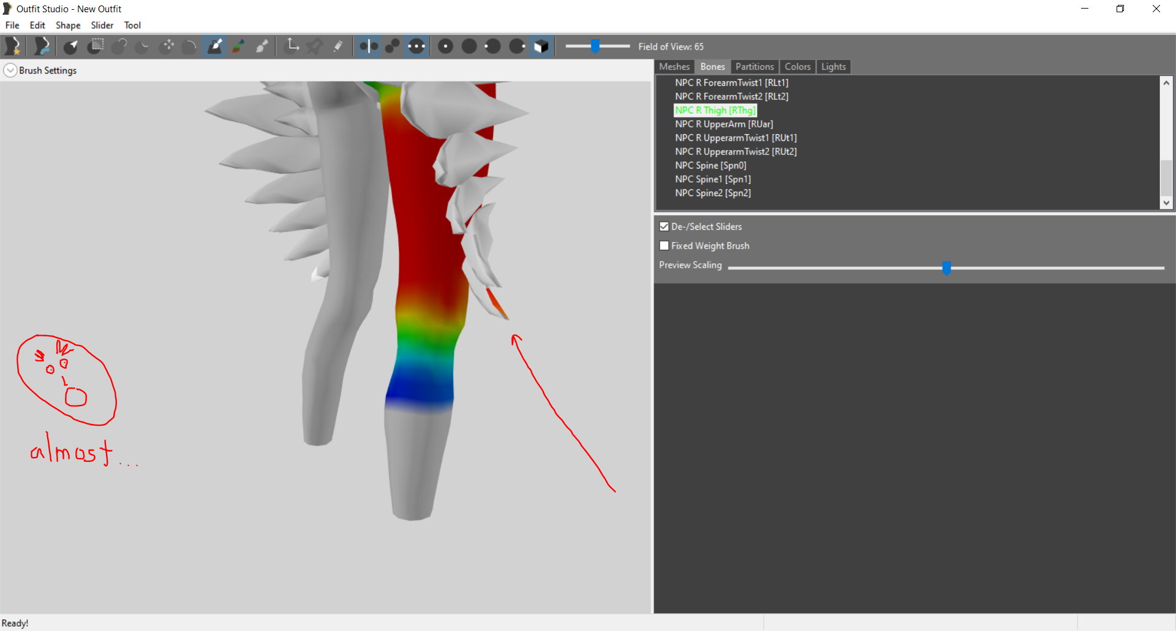Select bone NPC Spine1 [Spn1]
Viewport: 1176px width, 631px height.
point(713,179)
